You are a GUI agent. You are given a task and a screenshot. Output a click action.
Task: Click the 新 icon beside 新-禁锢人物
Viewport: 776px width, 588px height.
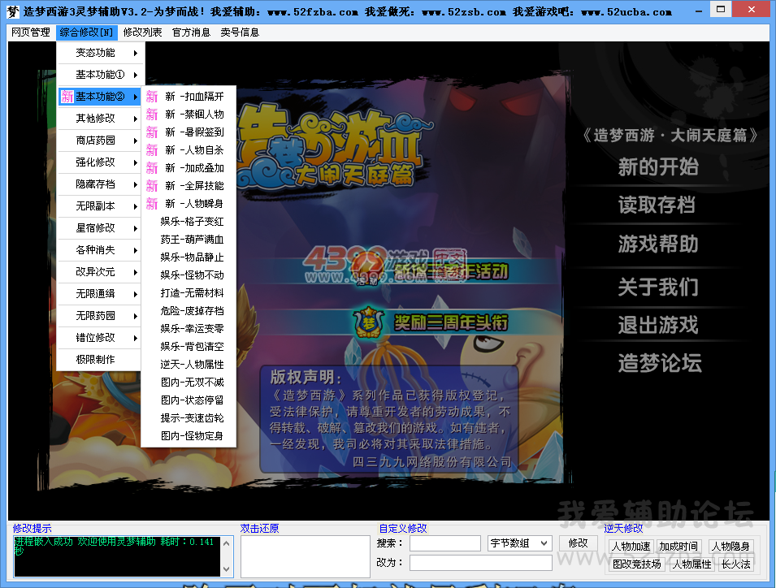coord(152,115)
